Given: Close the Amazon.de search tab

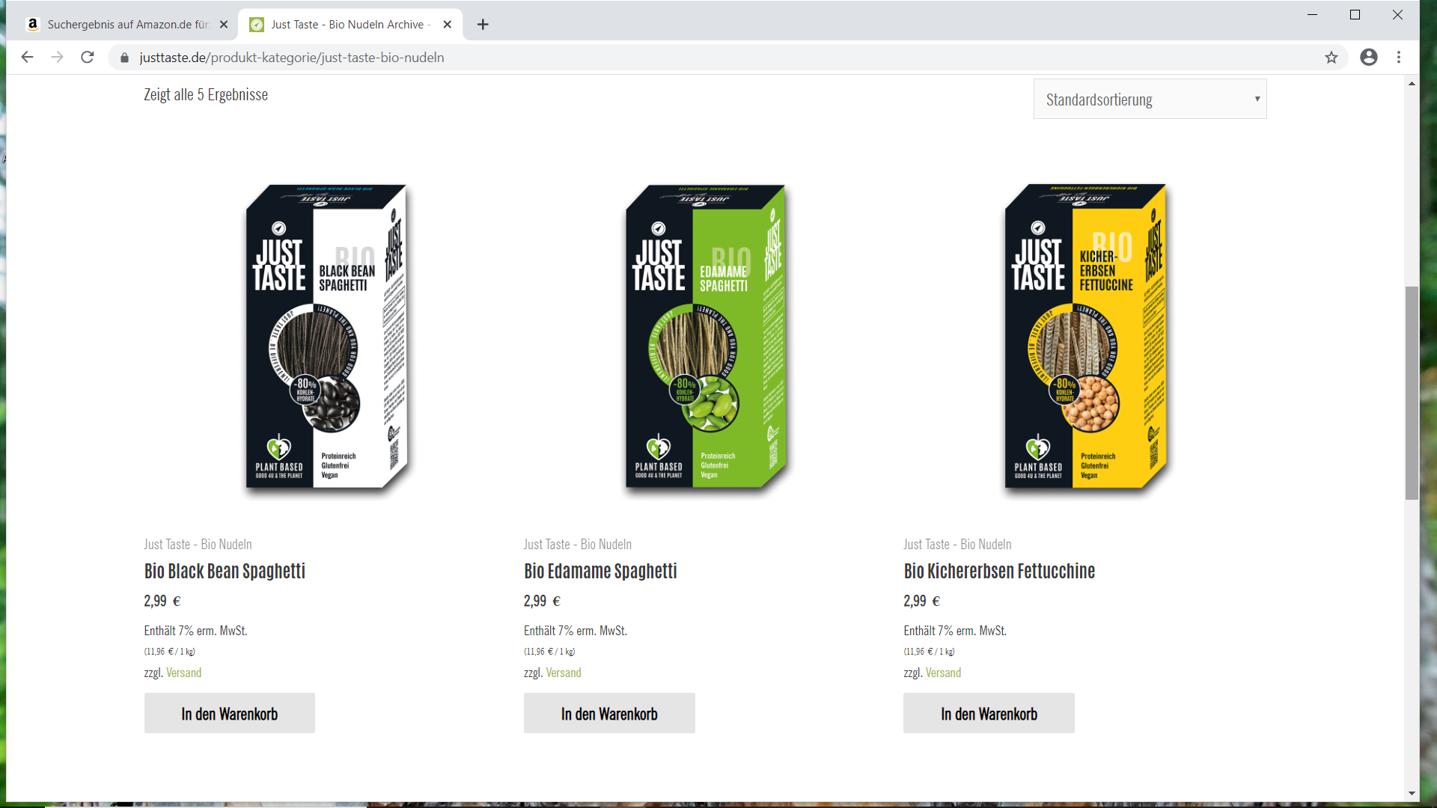Looking at the screenshot, I should pos(224,25).
